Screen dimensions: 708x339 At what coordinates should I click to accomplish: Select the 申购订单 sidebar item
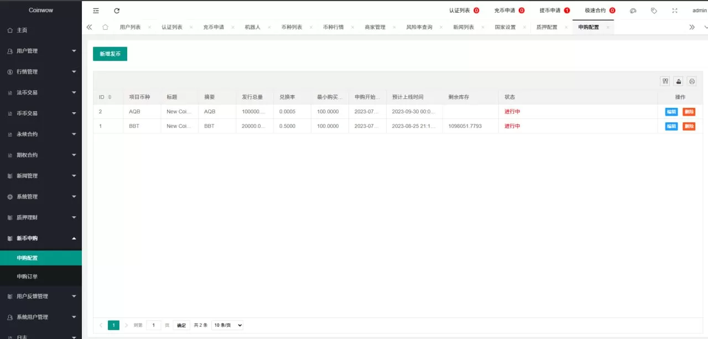(x=41, y=276)
